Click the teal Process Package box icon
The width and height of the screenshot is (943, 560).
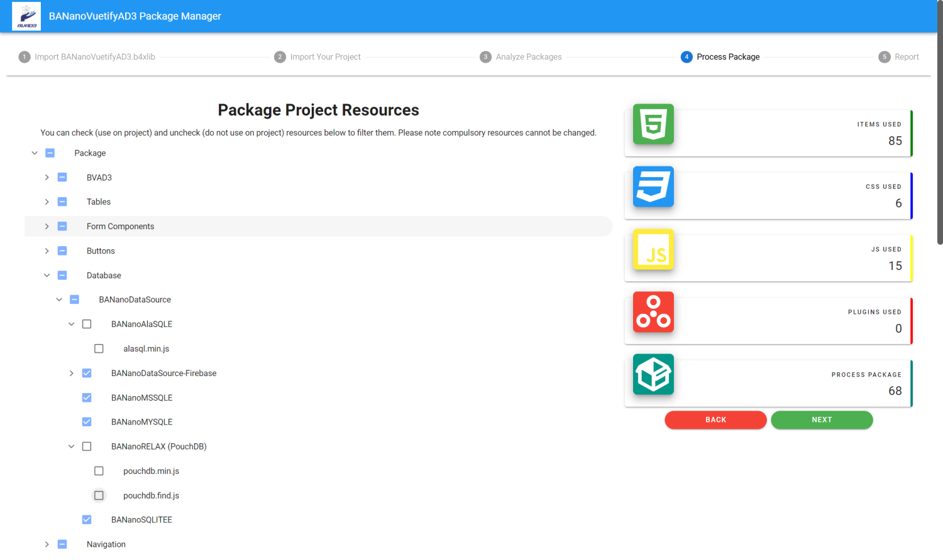coord(653,374)
